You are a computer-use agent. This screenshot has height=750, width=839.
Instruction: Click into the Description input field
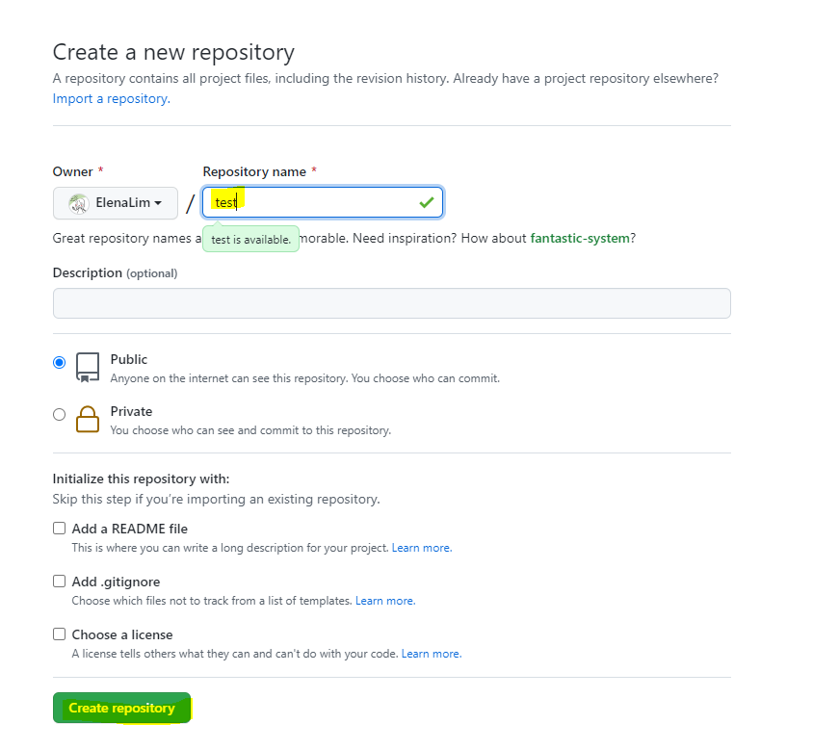[x=392, y=303]
